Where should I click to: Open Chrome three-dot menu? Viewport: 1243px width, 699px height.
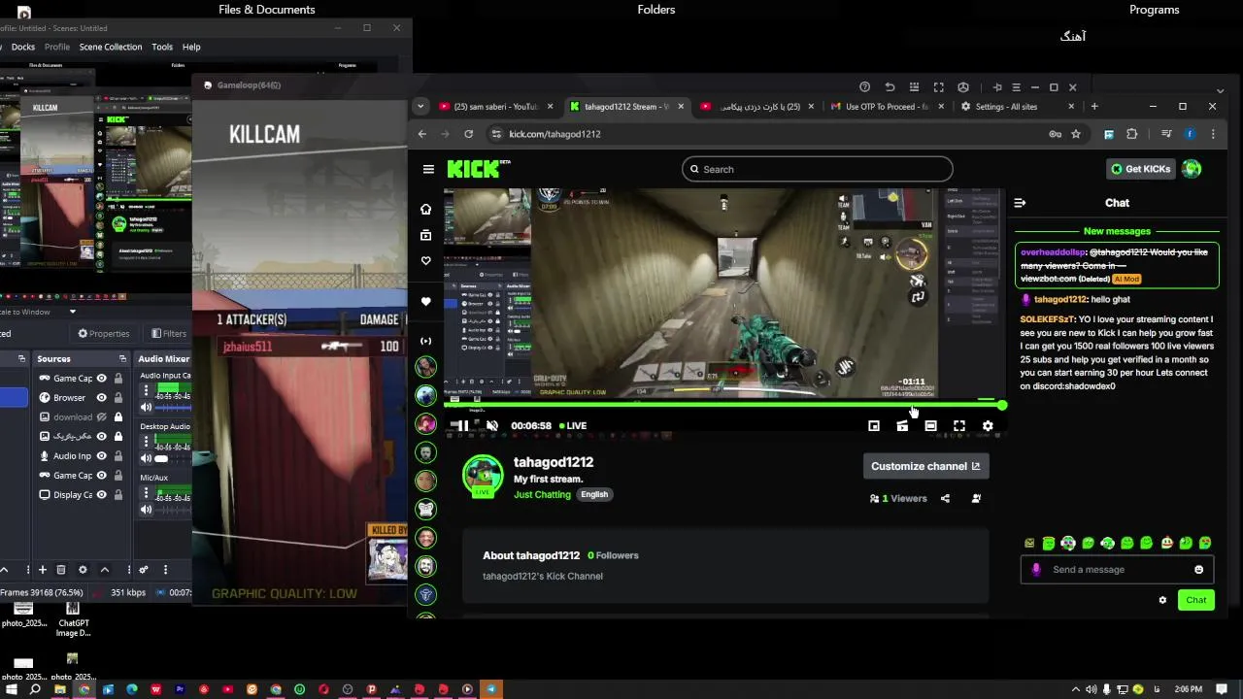[1213, 134]
